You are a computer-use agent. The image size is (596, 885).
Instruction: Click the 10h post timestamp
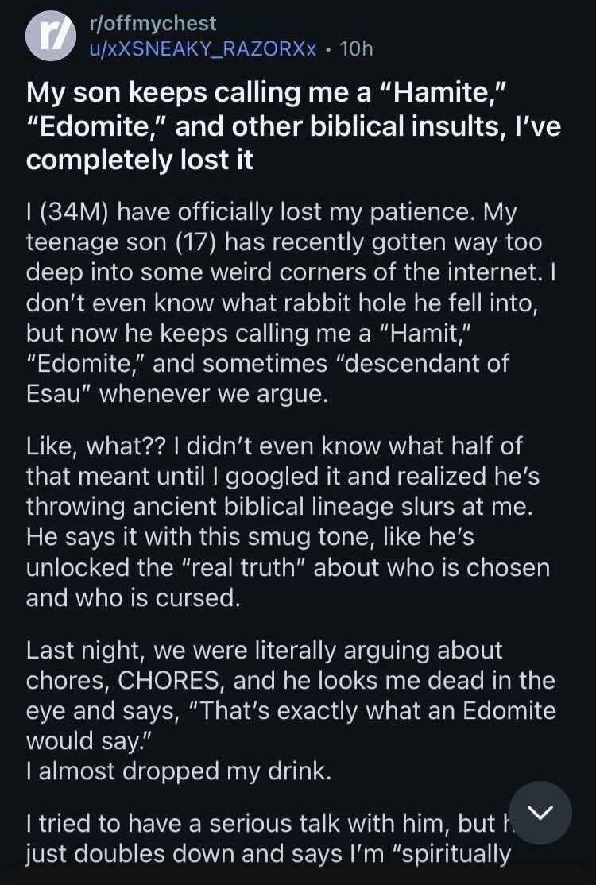click(355, 49)
